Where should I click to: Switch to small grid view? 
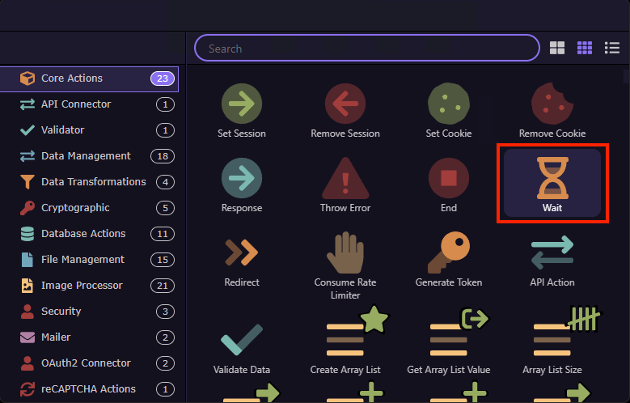(x=585, y=49)
